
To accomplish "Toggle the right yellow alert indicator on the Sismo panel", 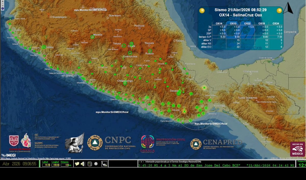I will coord(279,10).
